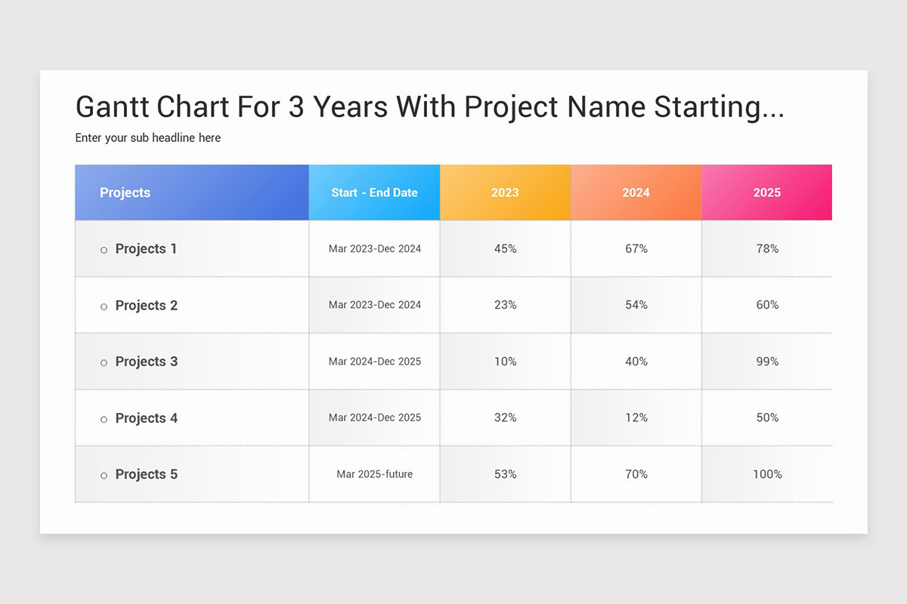
Task: Select the 99% cell for Projects 3
Action: [x=766, y=362]
